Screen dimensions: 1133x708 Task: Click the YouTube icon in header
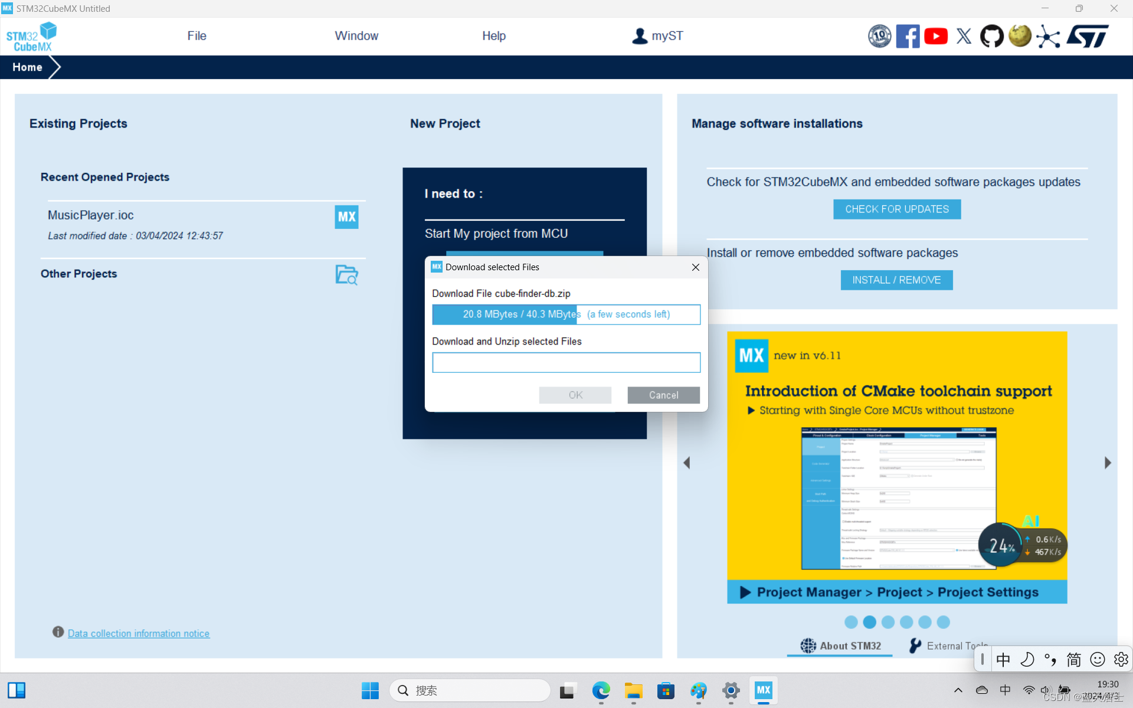[x=936, y=36]
